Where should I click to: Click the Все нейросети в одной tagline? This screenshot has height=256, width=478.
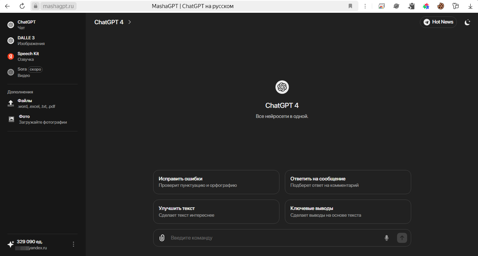coord(282,116)
